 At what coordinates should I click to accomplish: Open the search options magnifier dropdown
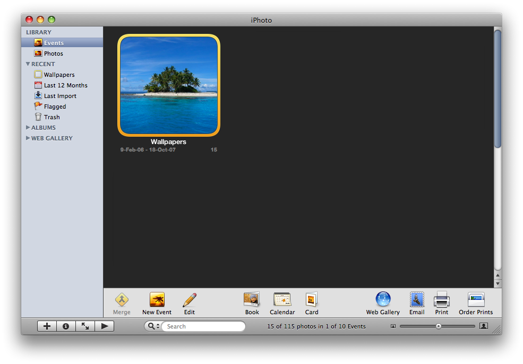[153, 326]
